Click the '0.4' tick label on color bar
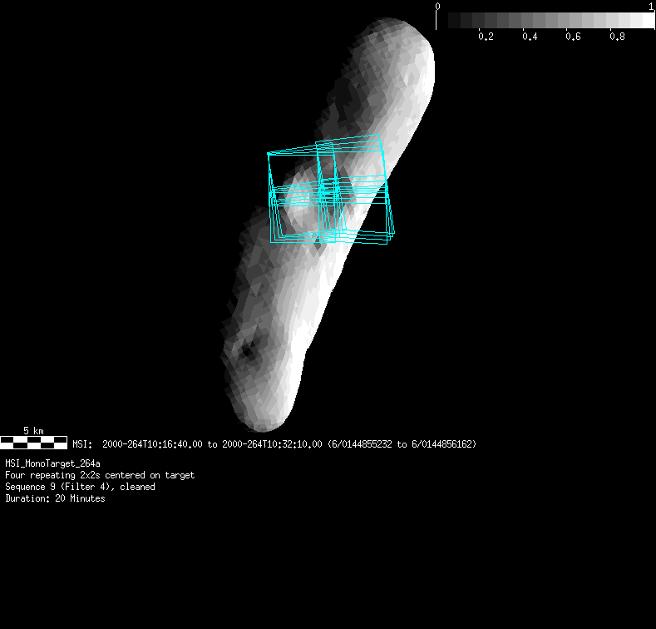The width and height of the screenshot is (656, 629). pos(530,37)
